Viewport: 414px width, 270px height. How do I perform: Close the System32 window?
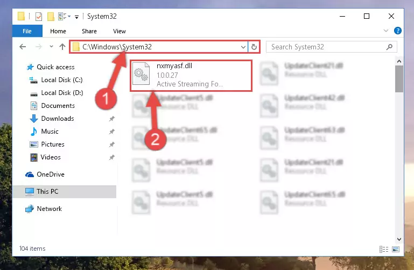pos(391,16)
